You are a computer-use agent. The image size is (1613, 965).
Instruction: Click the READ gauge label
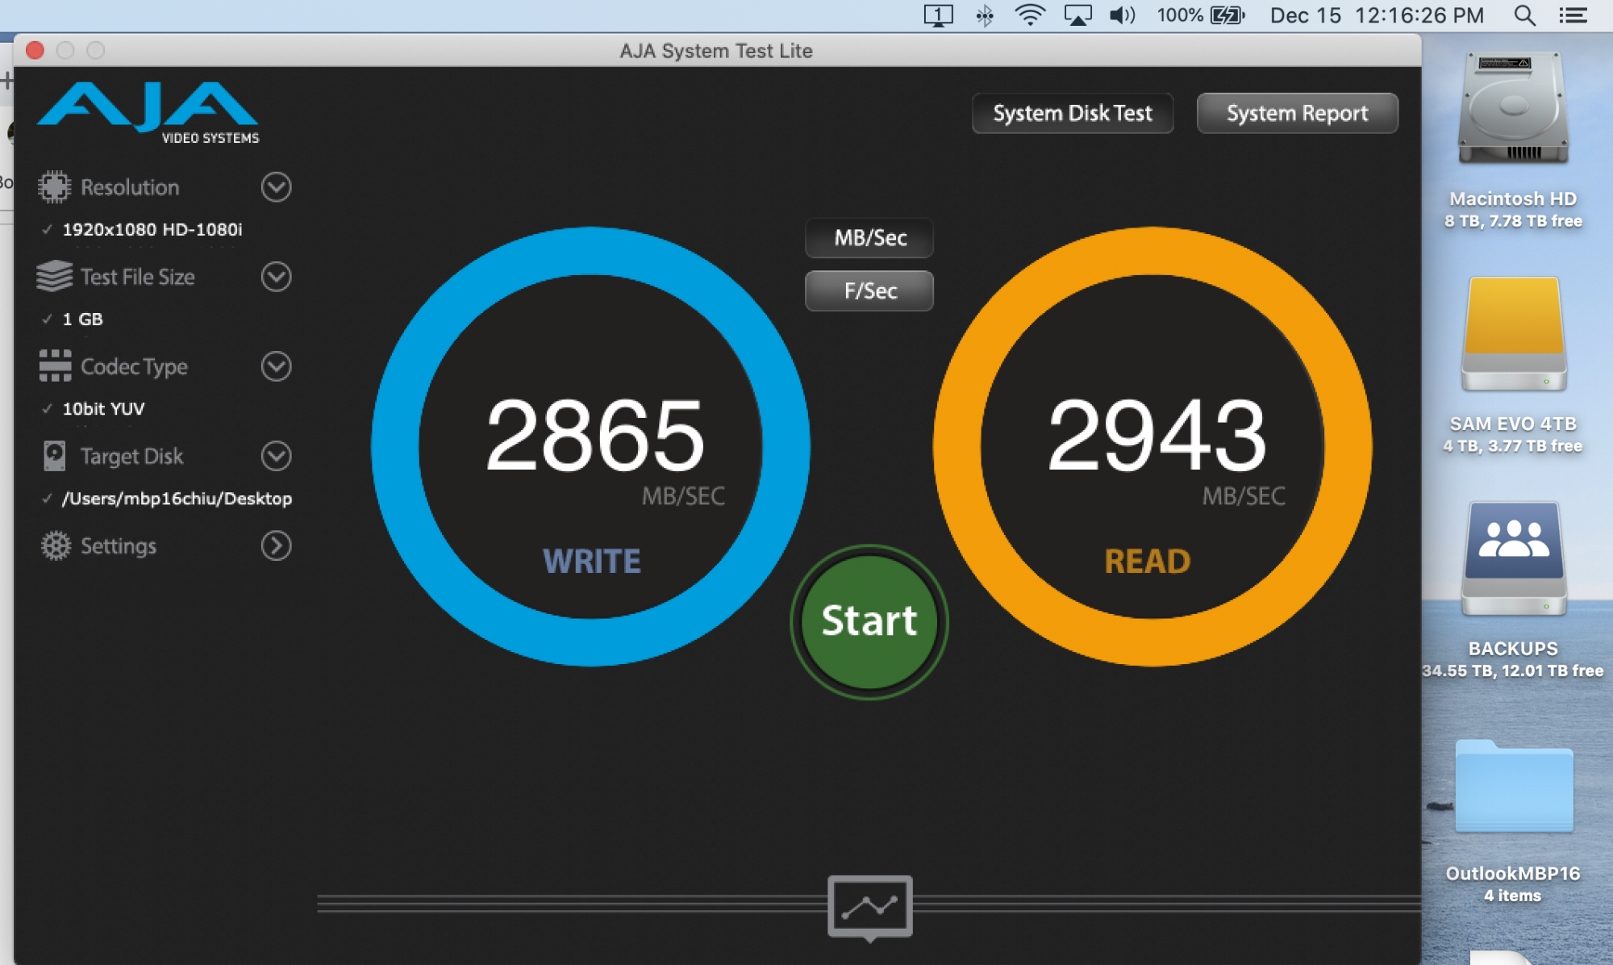click(1147, 562)
